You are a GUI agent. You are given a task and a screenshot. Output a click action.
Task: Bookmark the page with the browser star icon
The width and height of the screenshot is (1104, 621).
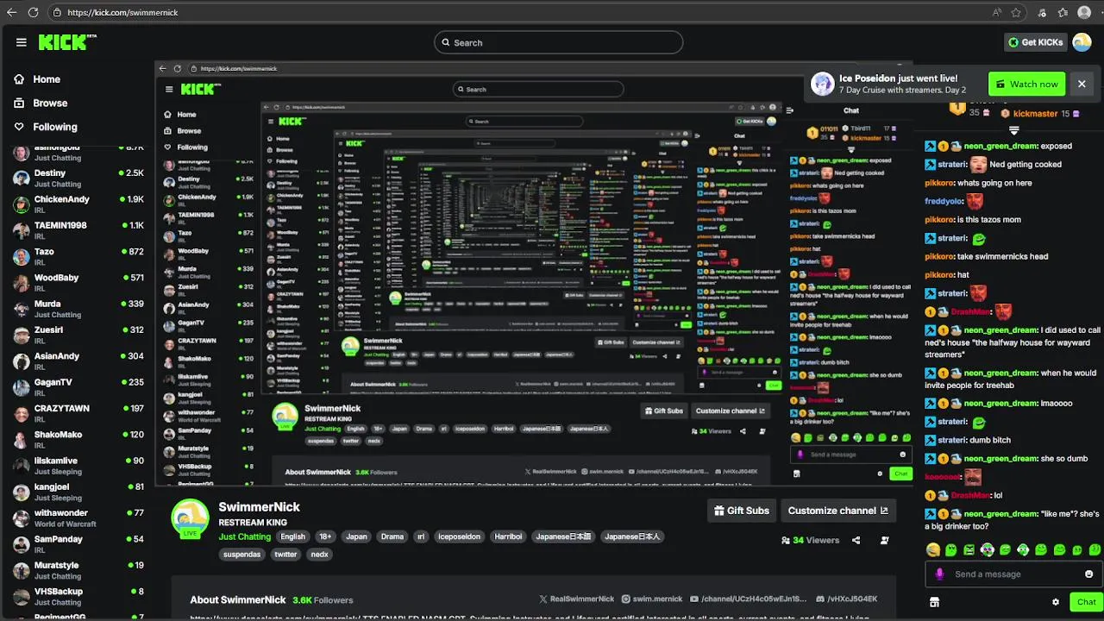(x=1017, y=12)
